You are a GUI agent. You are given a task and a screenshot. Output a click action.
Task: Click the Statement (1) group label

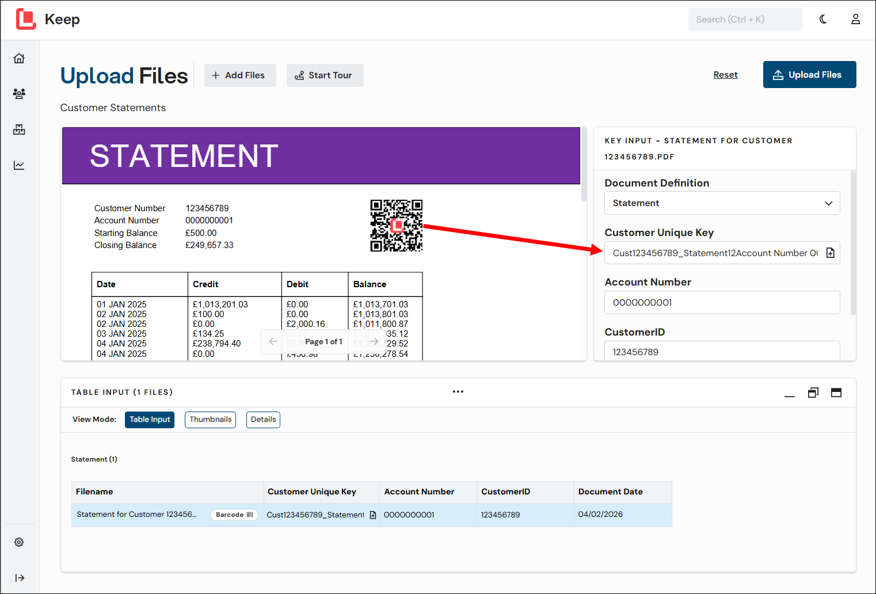pyautogui.click(x=94, y=459)
